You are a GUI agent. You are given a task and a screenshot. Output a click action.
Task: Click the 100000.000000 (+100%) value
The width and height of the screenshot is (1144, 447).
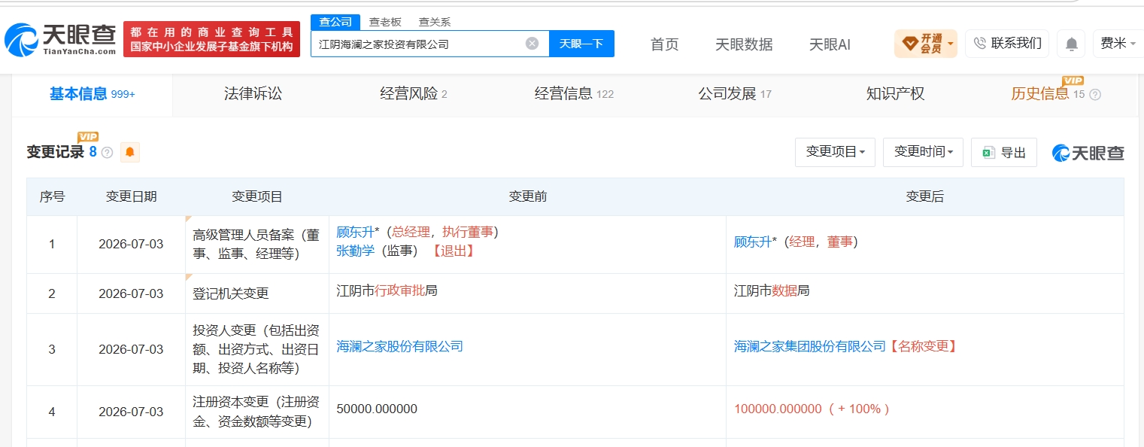point(812,409)
